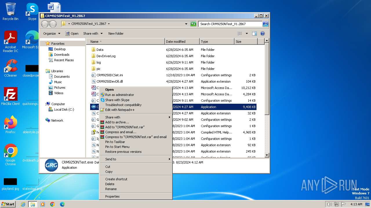Screen dimensions: 371x208
Task: Open the Organize dropdown menu
Action: pos(52,34)
